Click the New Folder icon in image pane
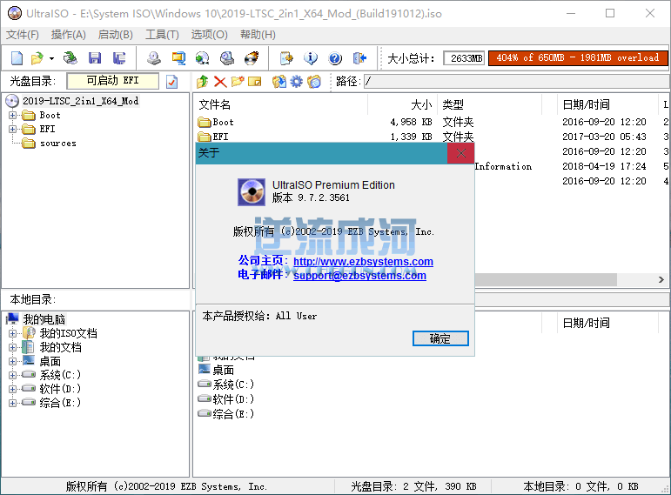Image resolution: width=671 pixels, height=495 pixels. click(238, 81)
